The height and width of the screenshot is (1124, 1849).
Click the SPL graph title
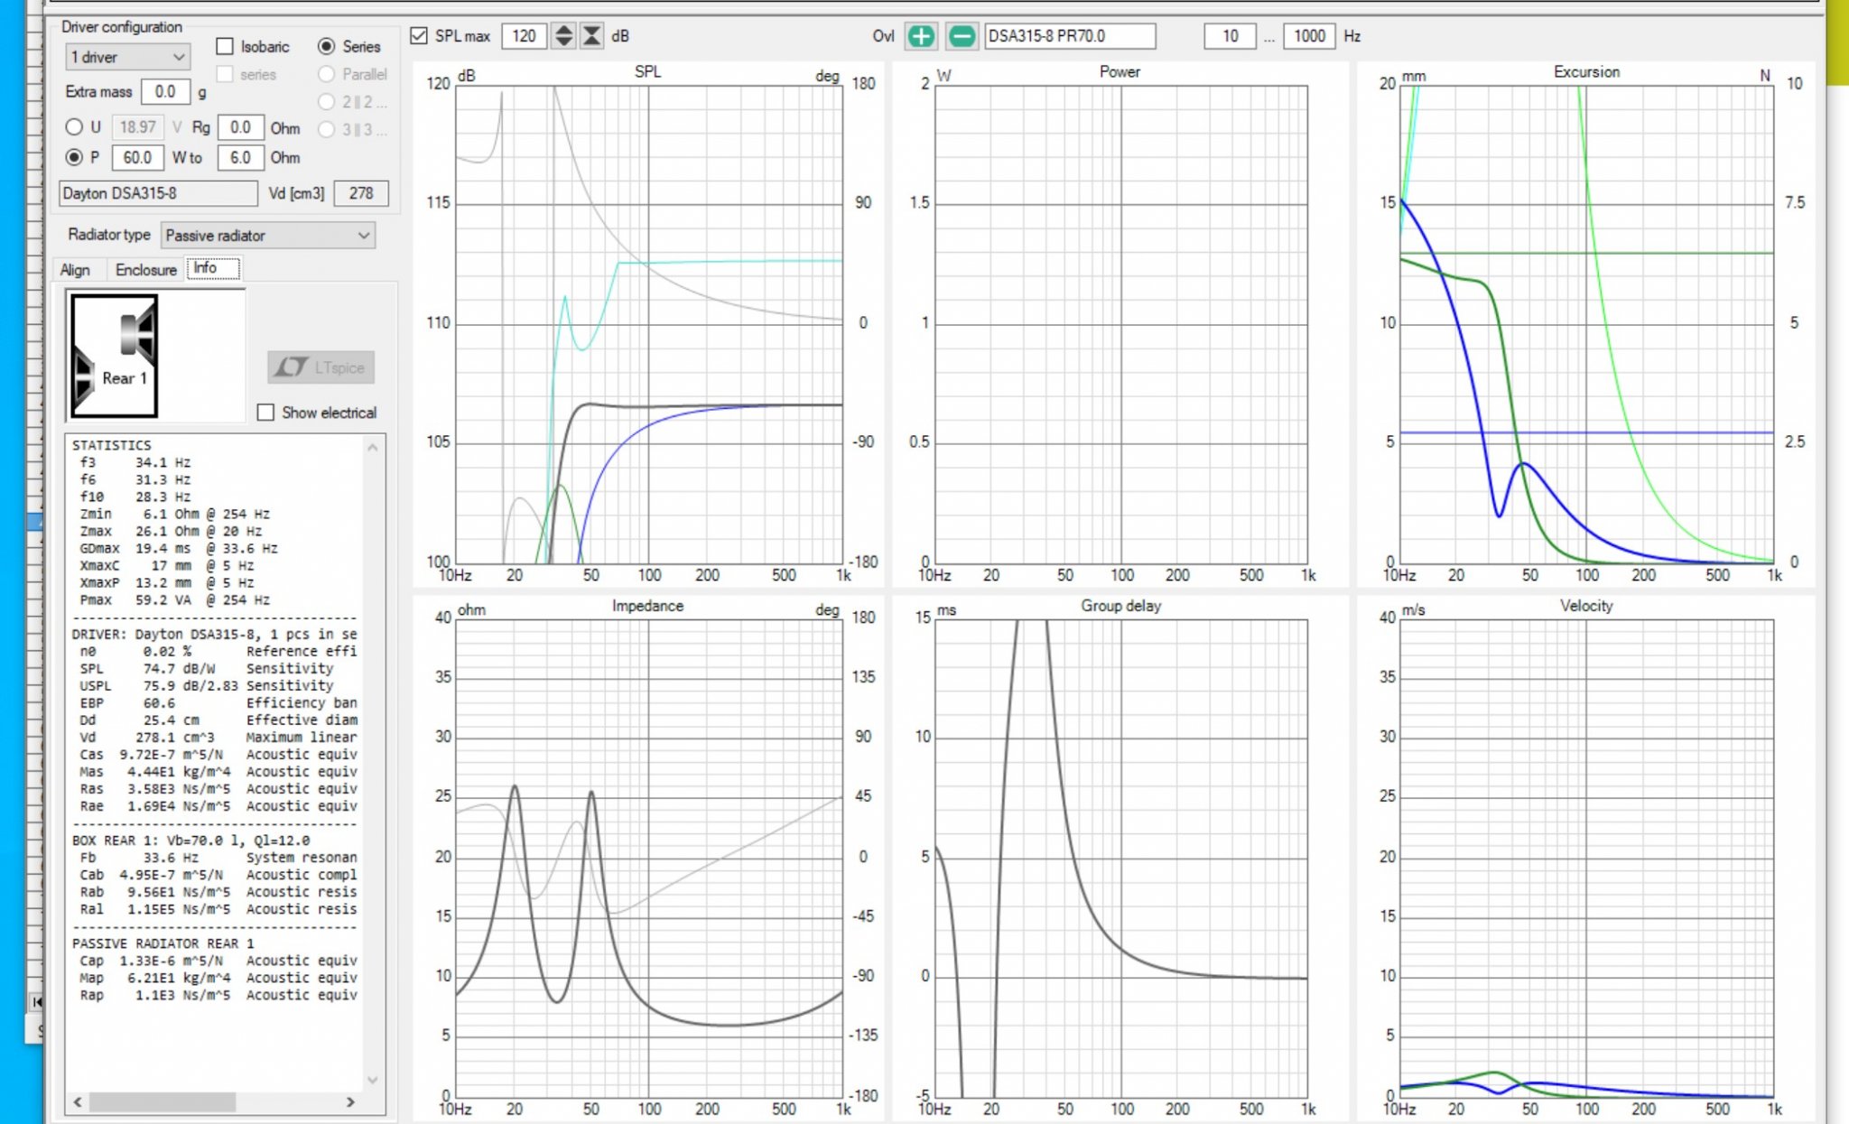coord(647,71)
